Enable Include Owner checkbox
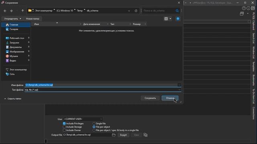 click(x=64, y=130)
